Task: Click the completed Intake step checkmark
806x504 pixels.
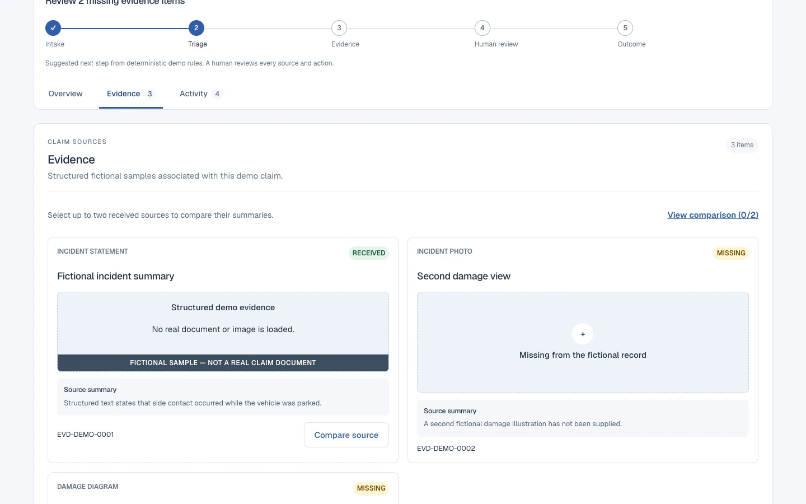Action: coord(53,28)
